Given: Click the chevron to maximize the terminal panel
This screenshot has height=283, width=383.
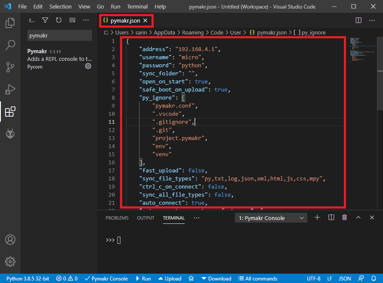Looking at the screenshot, I should pos(358,217).
